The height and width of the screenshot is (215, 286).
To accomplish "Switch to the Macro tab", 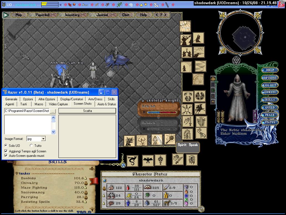I will click(x=39, y=104).
